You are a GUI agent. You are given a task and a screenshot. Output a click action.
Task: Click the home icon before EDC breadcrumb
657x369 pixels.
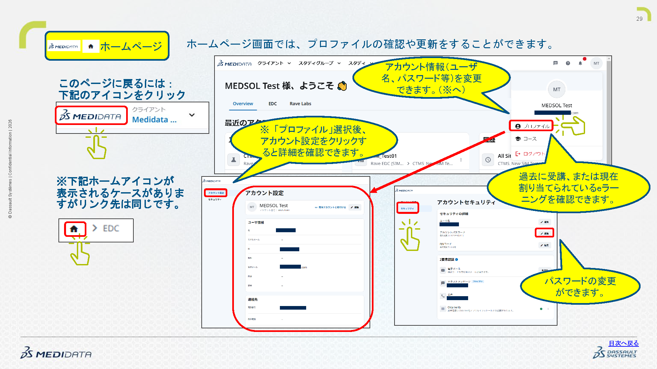coord(74,229)
